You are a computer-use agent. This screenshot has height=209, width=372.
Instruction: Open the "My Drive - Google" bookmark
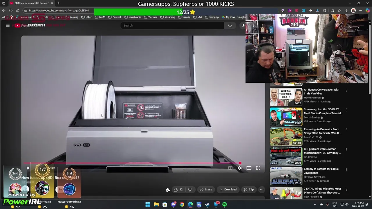tap(234, 17)
